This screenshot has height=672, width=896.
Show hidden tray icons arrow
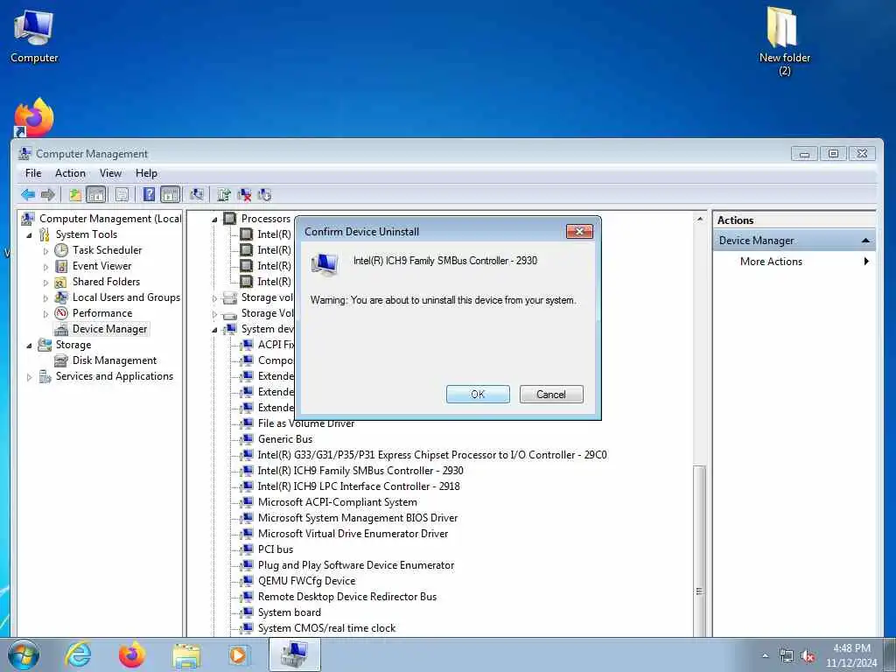765,656
